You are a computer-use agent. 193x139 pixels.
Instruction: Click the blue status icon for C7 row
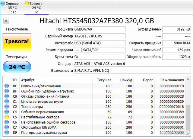point(7,127)
